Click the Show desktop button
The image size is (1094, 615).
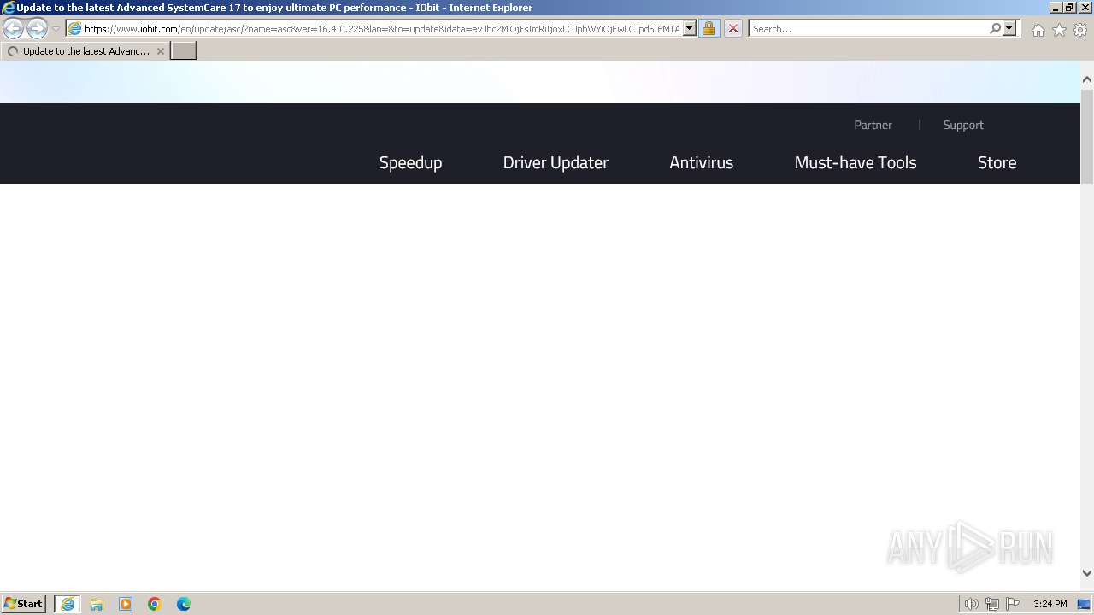tap(1084, 604)
